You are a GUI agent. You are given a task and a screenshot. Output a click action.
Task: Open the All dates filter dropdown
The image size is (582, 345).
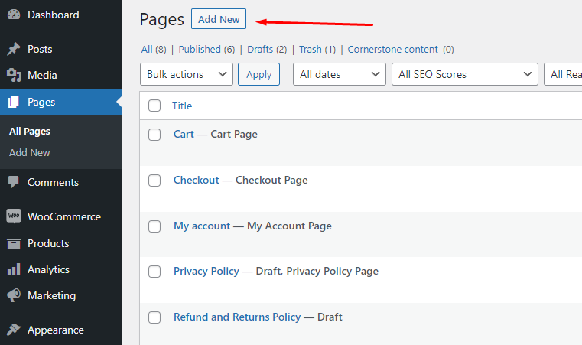tap(340, 74)
